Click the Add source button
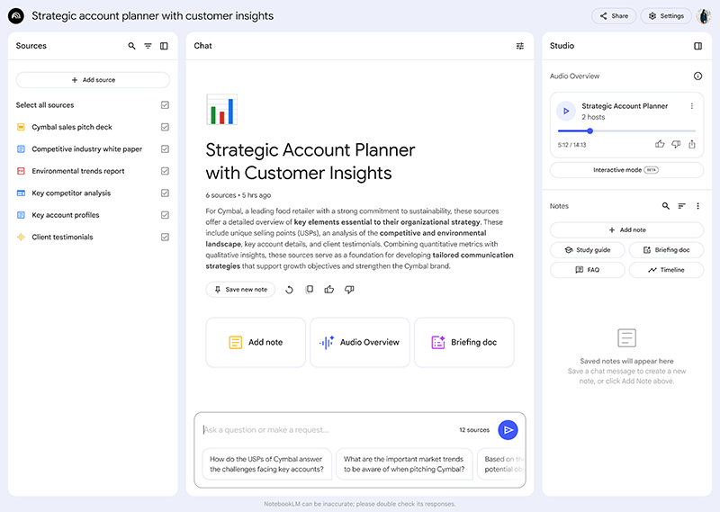Image resolution: width=720 pixels, height=512 pixels. tap(93, 80)
